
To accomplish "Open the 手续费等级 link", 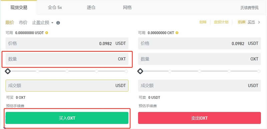I will pyautogui.click(x=249, y=8).
